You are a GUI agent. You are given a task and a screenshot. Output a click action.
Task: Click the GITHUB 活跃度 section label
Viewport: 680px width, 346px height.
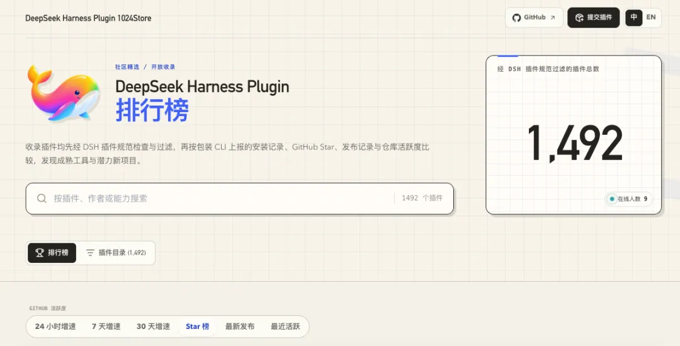pos(48,308)
